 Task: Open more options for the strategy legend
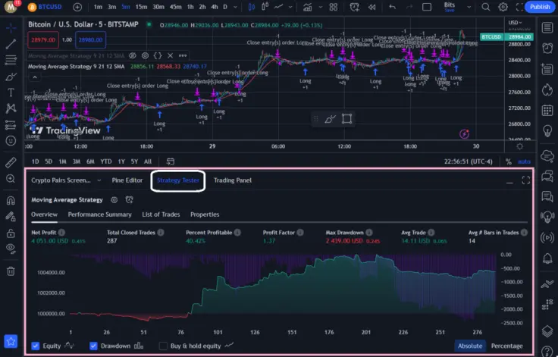click(183, 55)
